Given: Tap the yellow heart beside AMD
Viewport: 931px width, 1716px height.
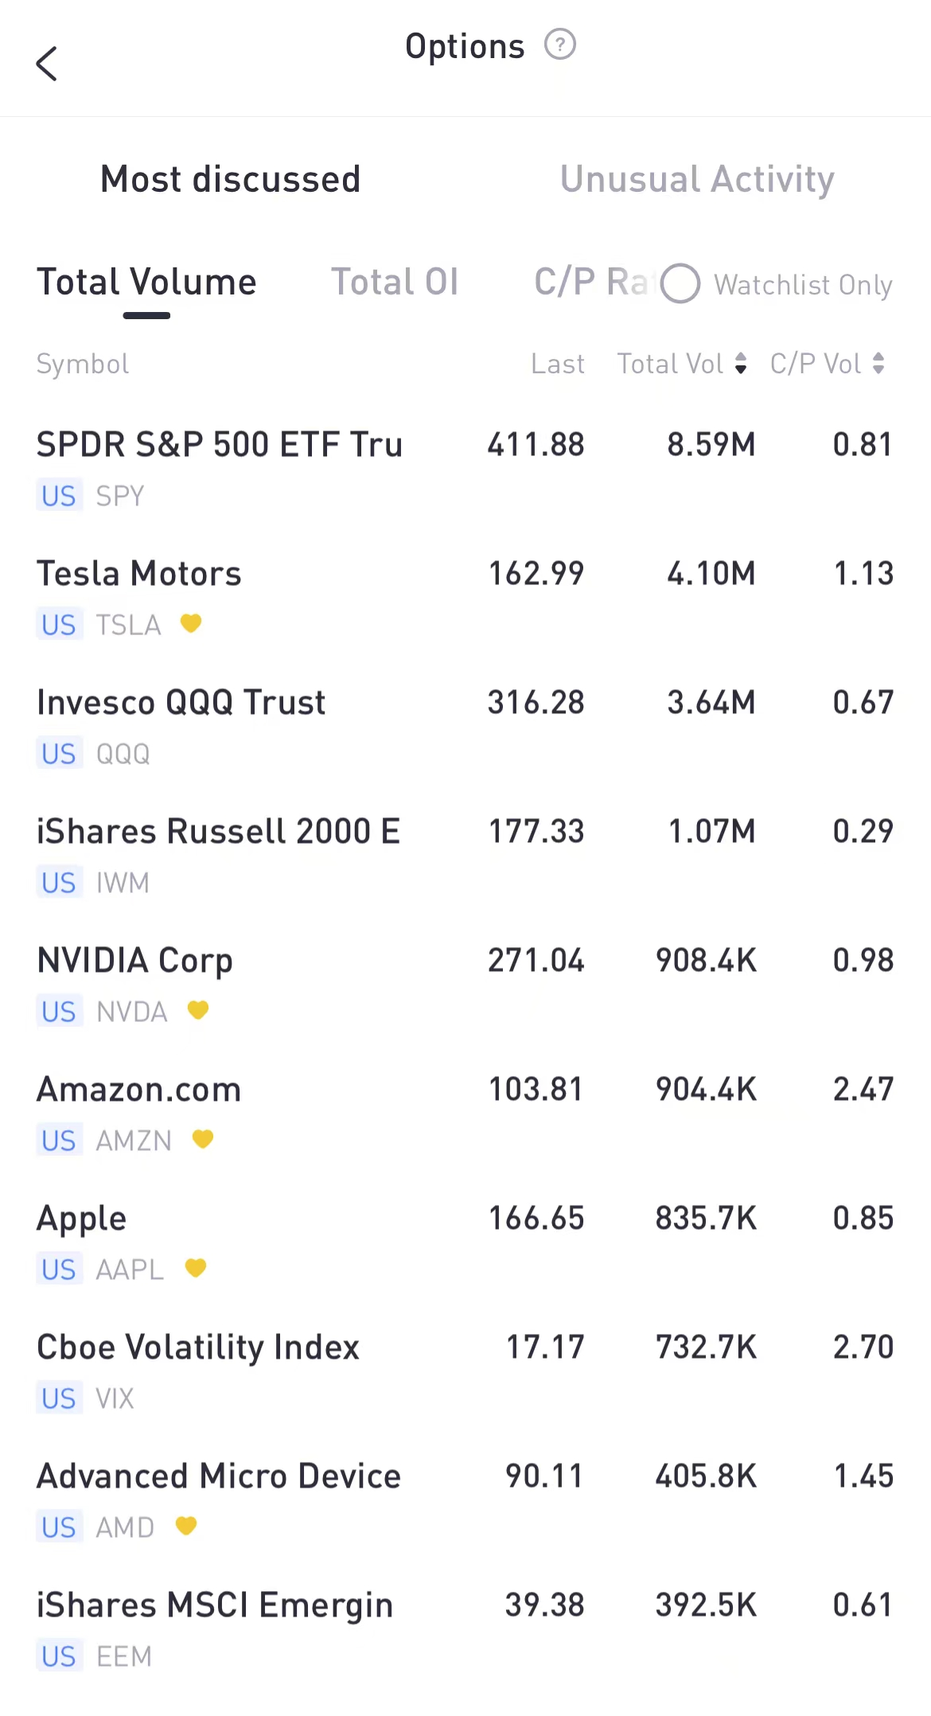Looking at the screenshot, I should [x=186, y=1526].
